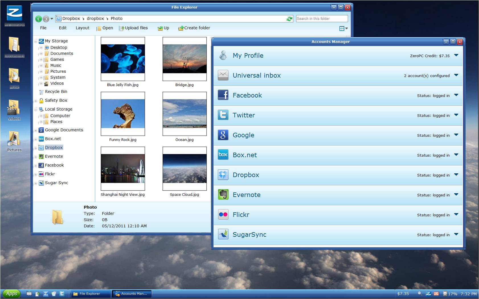This screenshot has height=299, width=479.
Task: Click the green Back navigation arrow
Action: pos(38,19)
